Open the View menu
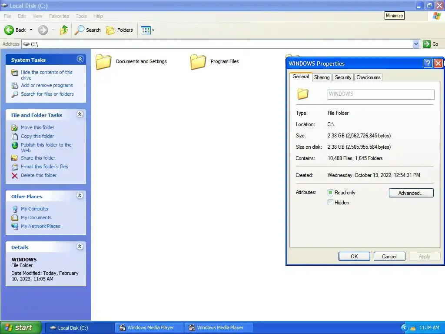Image resolution: width=445 pixels, height=334 pixels. click(x=37, y=16)
